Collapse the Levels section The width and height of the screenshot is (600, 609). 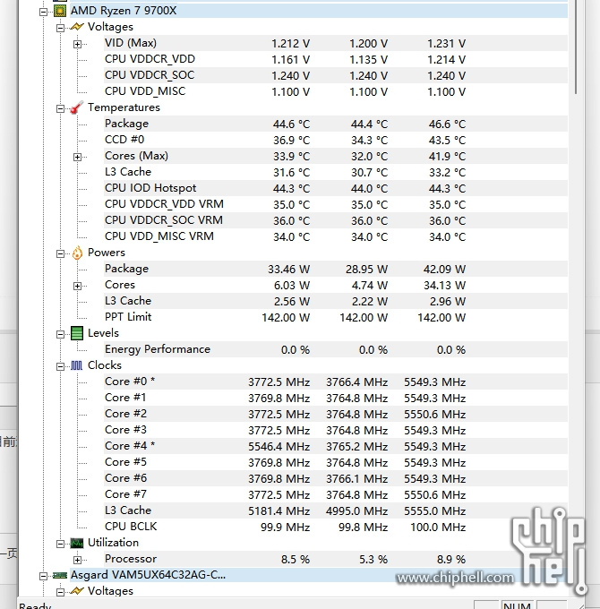click(60, 334)
